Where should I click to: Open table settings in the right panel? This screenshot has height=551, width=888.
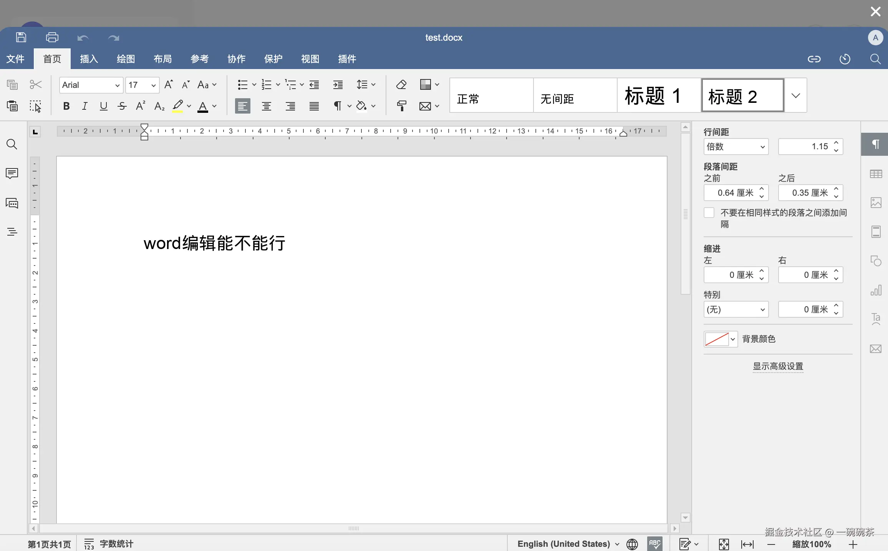tap(876, 174)
